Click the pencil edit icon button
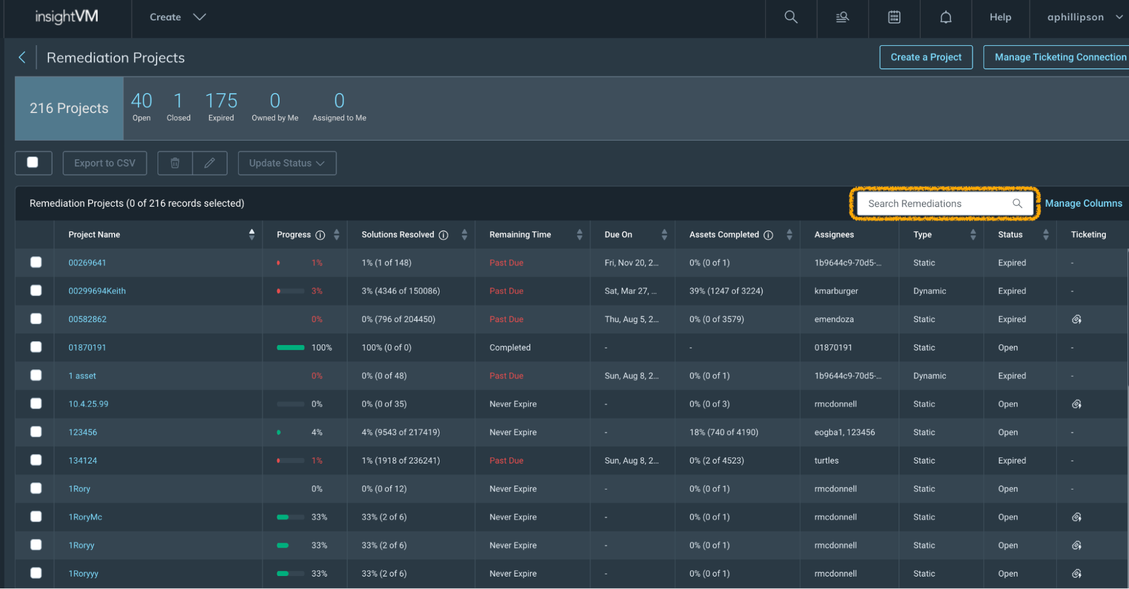Viewport: 1129px width, 589px height. 210,163
